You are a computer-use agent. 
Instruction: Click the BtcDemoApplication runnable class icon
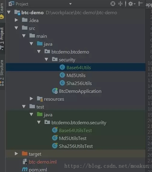click(x=55, y=91)
